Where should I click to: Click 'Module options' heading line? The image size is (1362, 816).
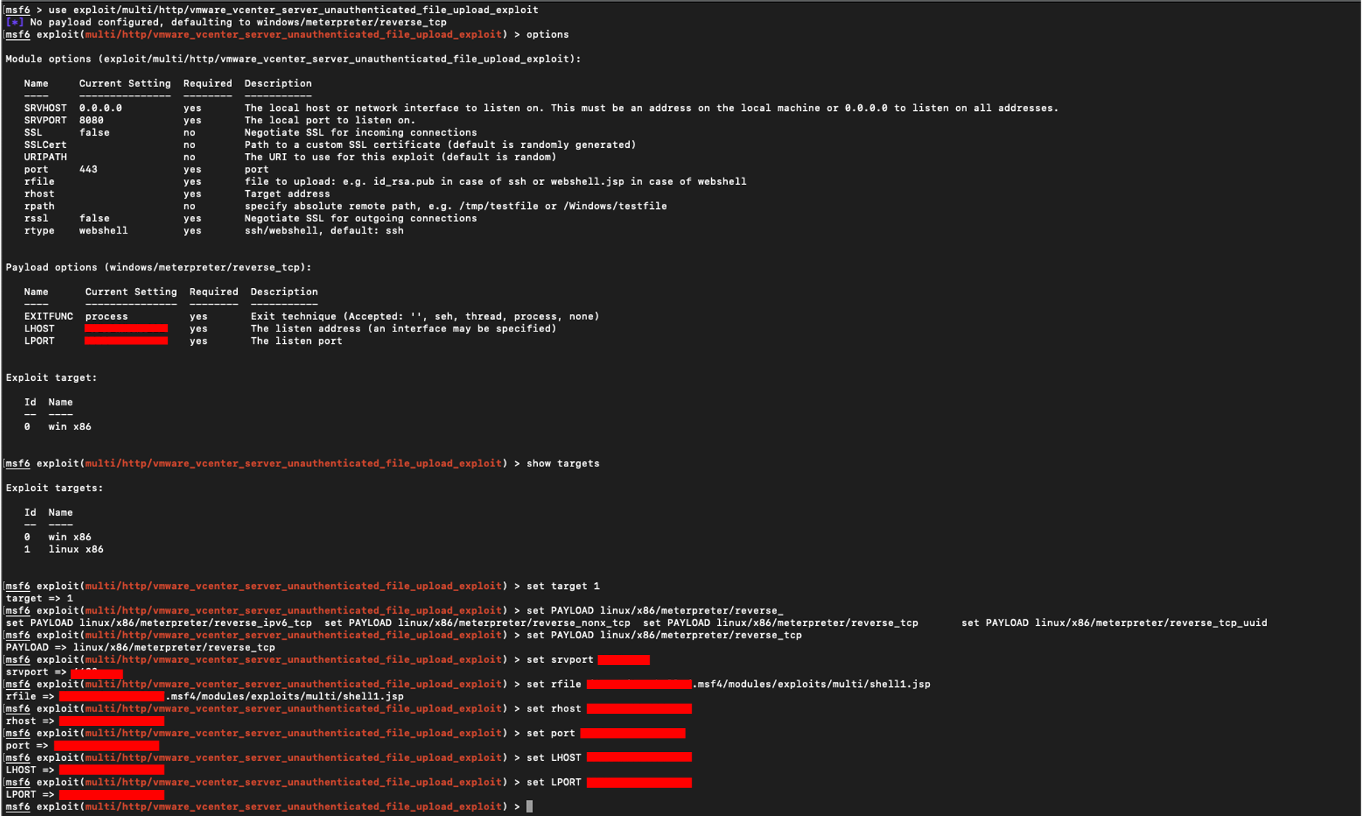(293, 59)
